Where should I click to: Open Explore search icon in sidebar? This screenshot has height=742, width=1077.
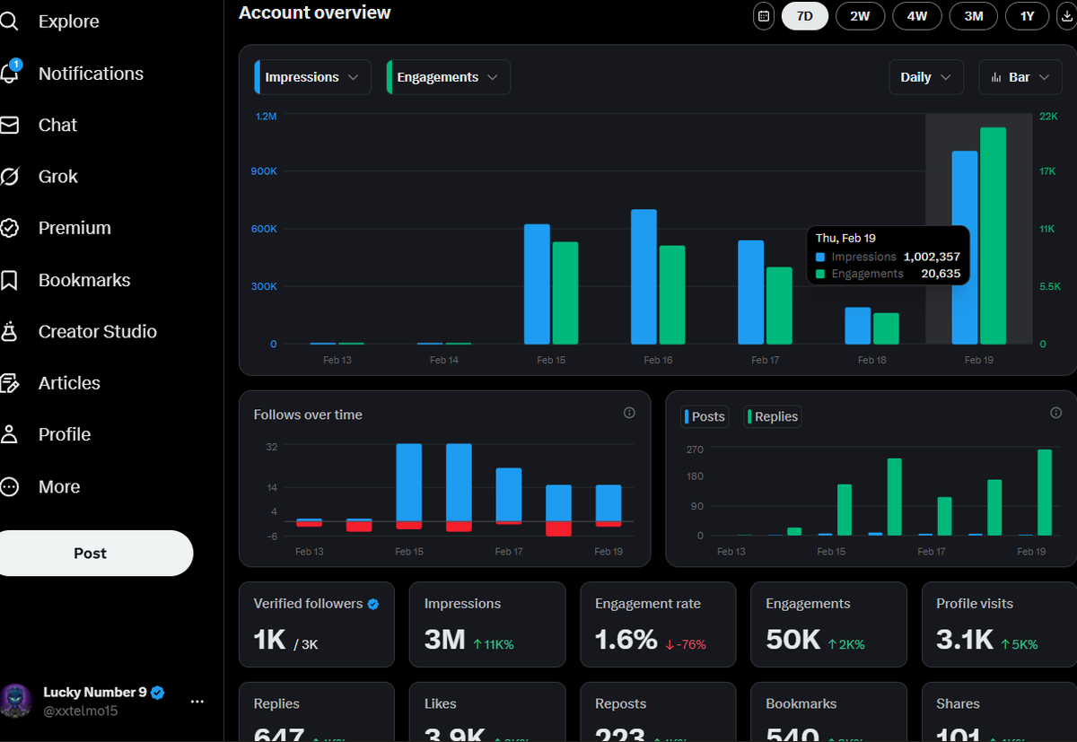click(9, 22)
